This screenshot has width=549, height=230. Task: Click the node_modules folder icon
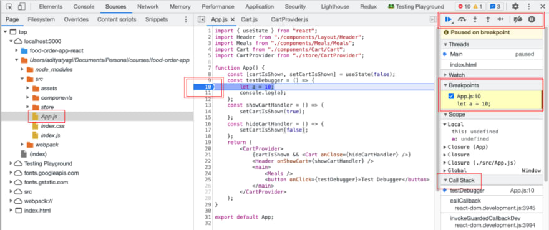[x=30, y=69]
